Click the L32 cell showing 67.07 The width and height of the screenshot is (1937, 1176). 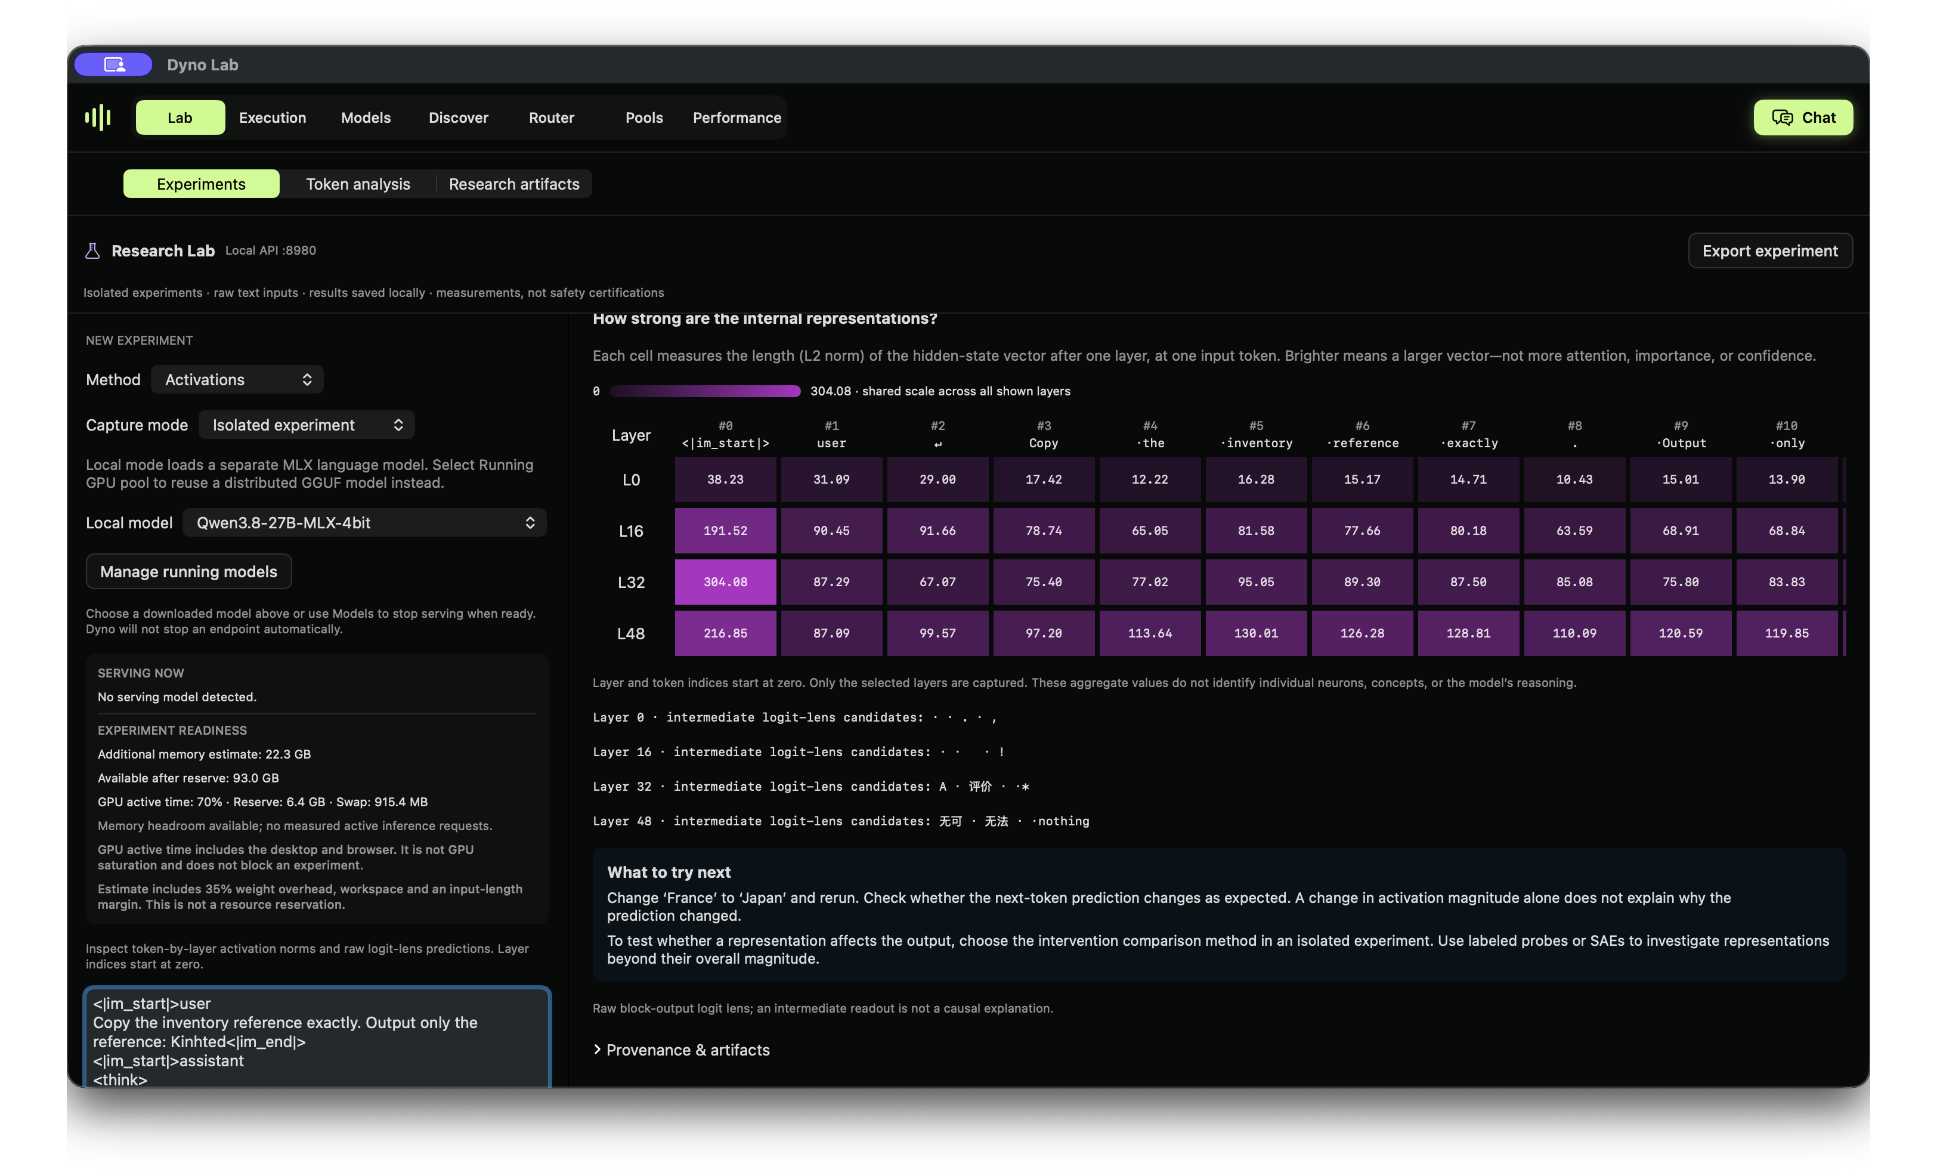pyautogui.click(x=938, y=583)
